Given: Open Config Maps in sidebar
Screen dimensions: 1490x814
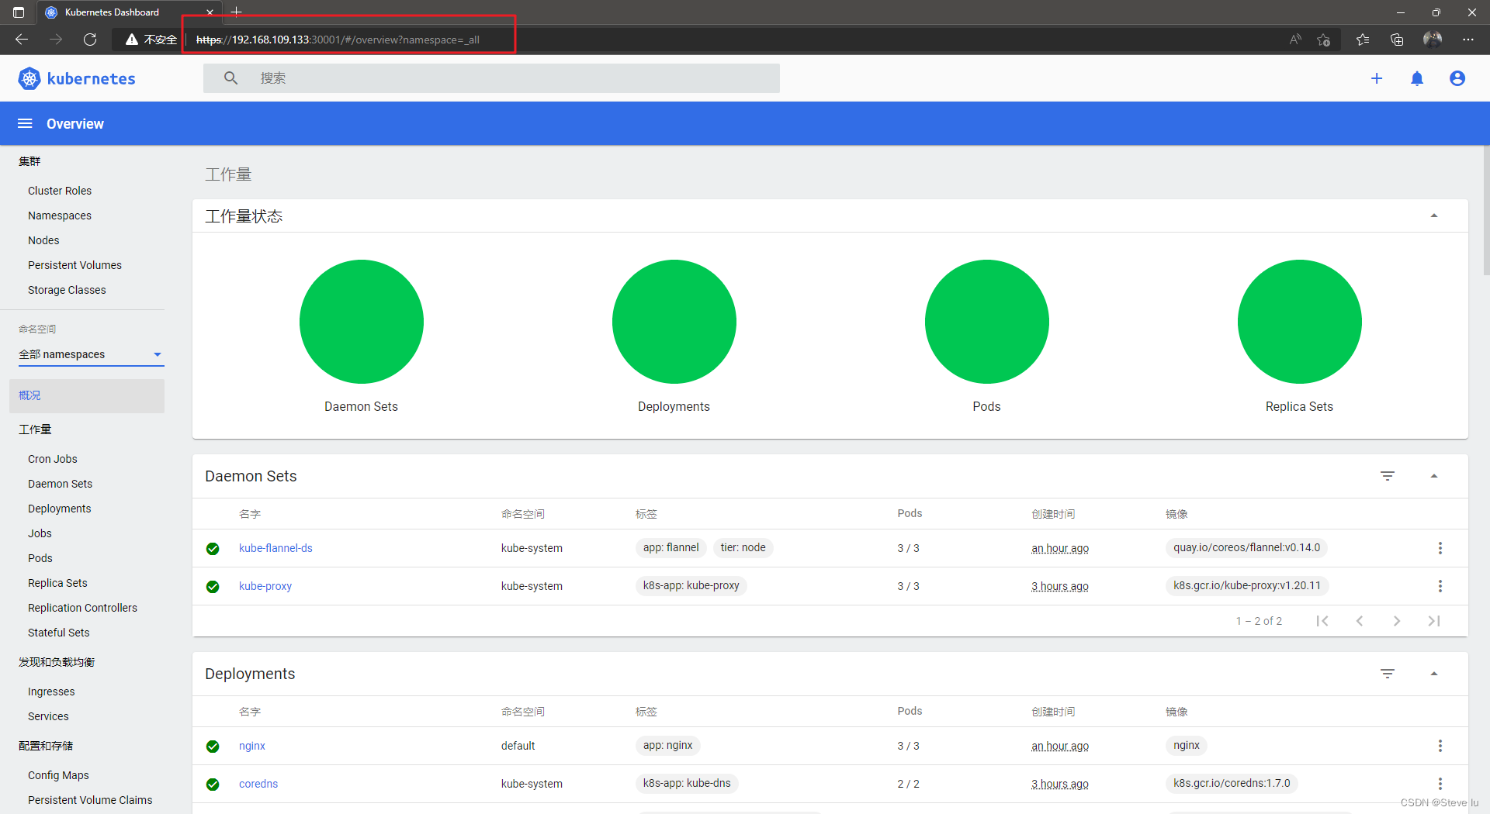Looking at the screenshot, I should click(x=58, y=775).
